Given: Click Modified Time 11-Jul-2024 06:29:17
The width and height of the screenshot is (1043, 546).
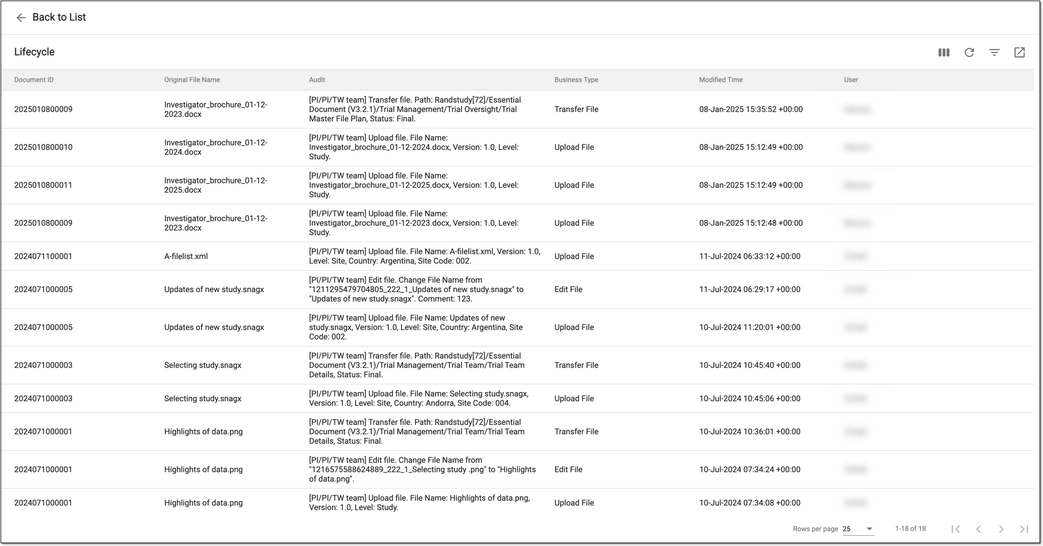Looking at the screenshot, I should point(750,289).
